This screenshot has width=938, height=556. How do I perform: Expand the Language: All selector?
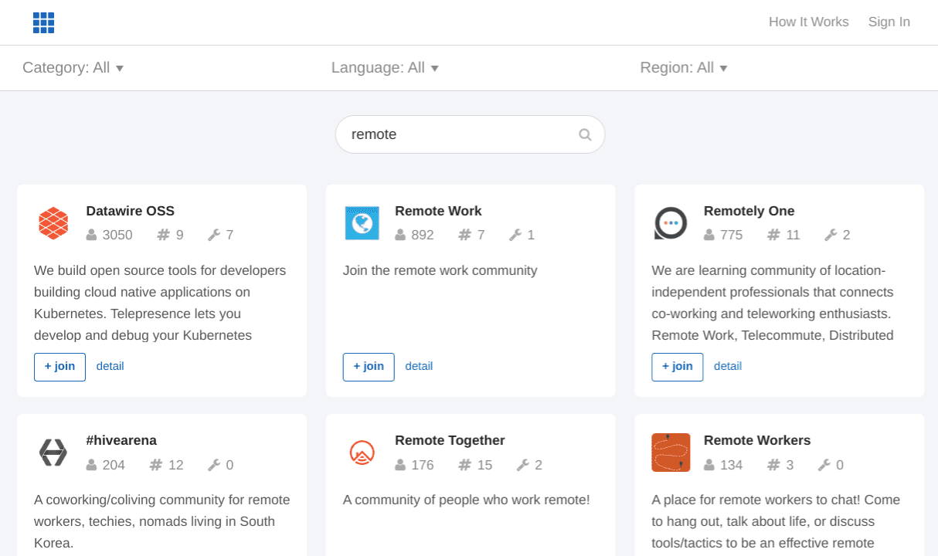[x=385, y=68]
